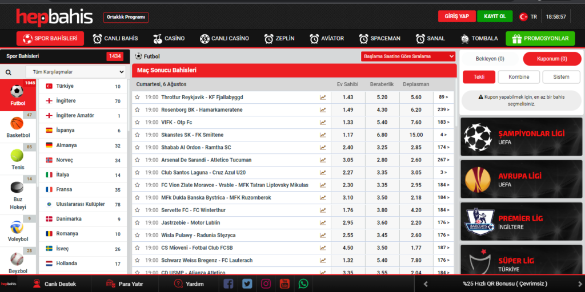Viewport: 585px width, 292px height.
Task: Open stats chart for Servette FC match
Action: click(x=323, y=210)
